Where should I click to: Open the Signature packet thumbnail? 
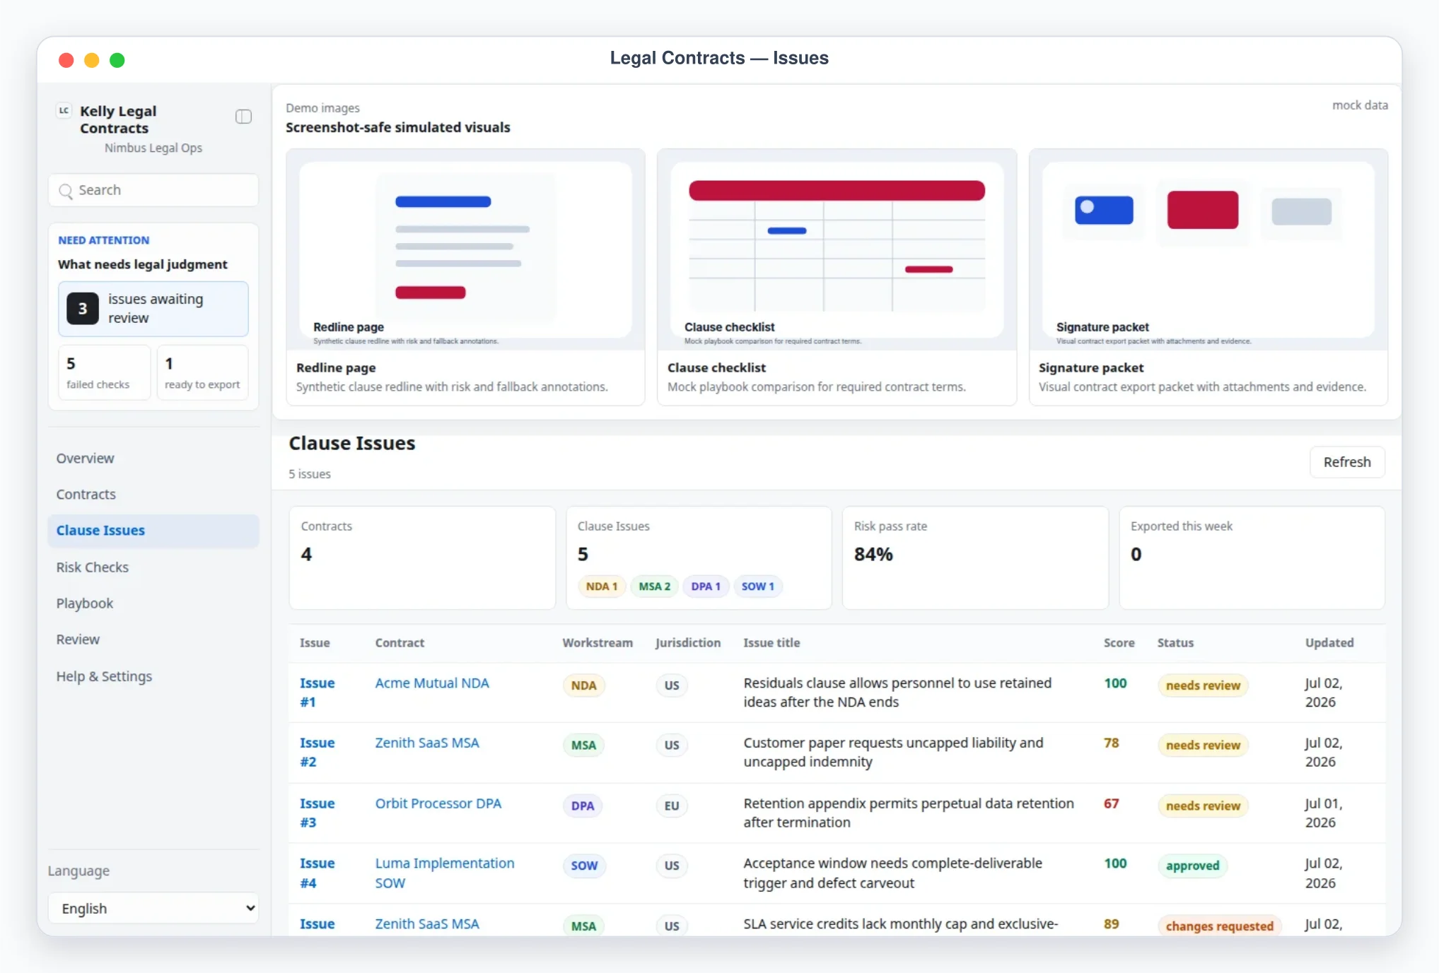point(1208,250)
